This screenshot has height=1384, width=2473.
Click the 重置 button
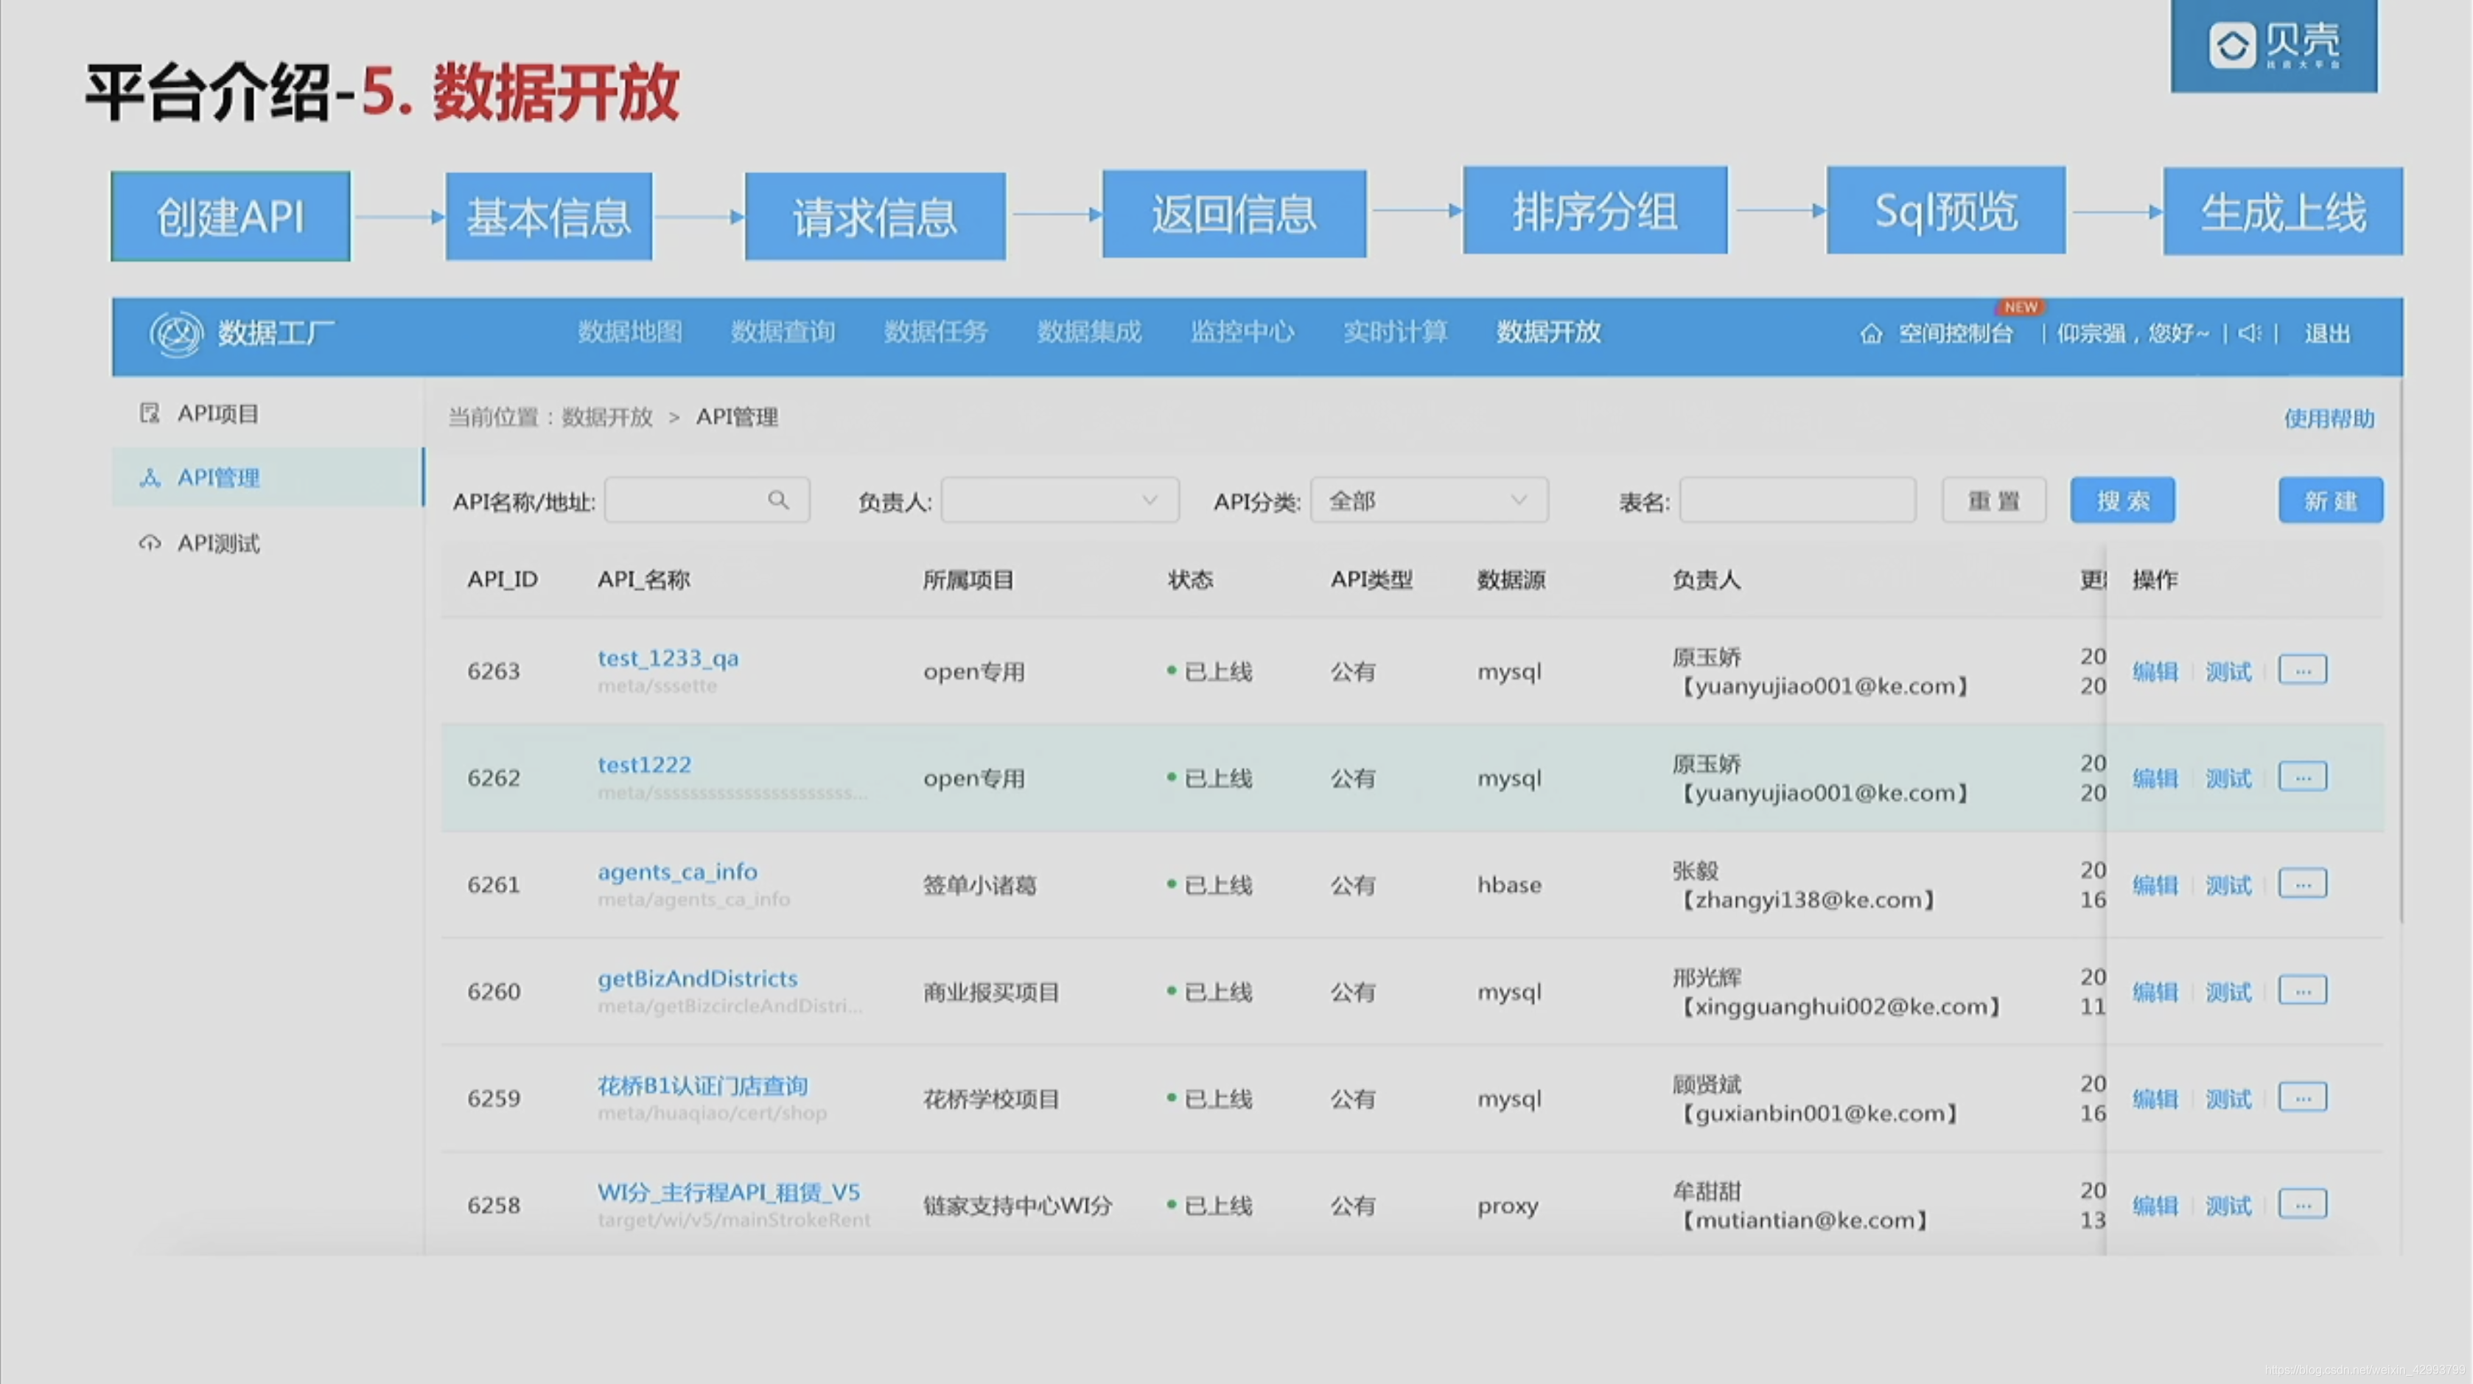point(1994,500)
